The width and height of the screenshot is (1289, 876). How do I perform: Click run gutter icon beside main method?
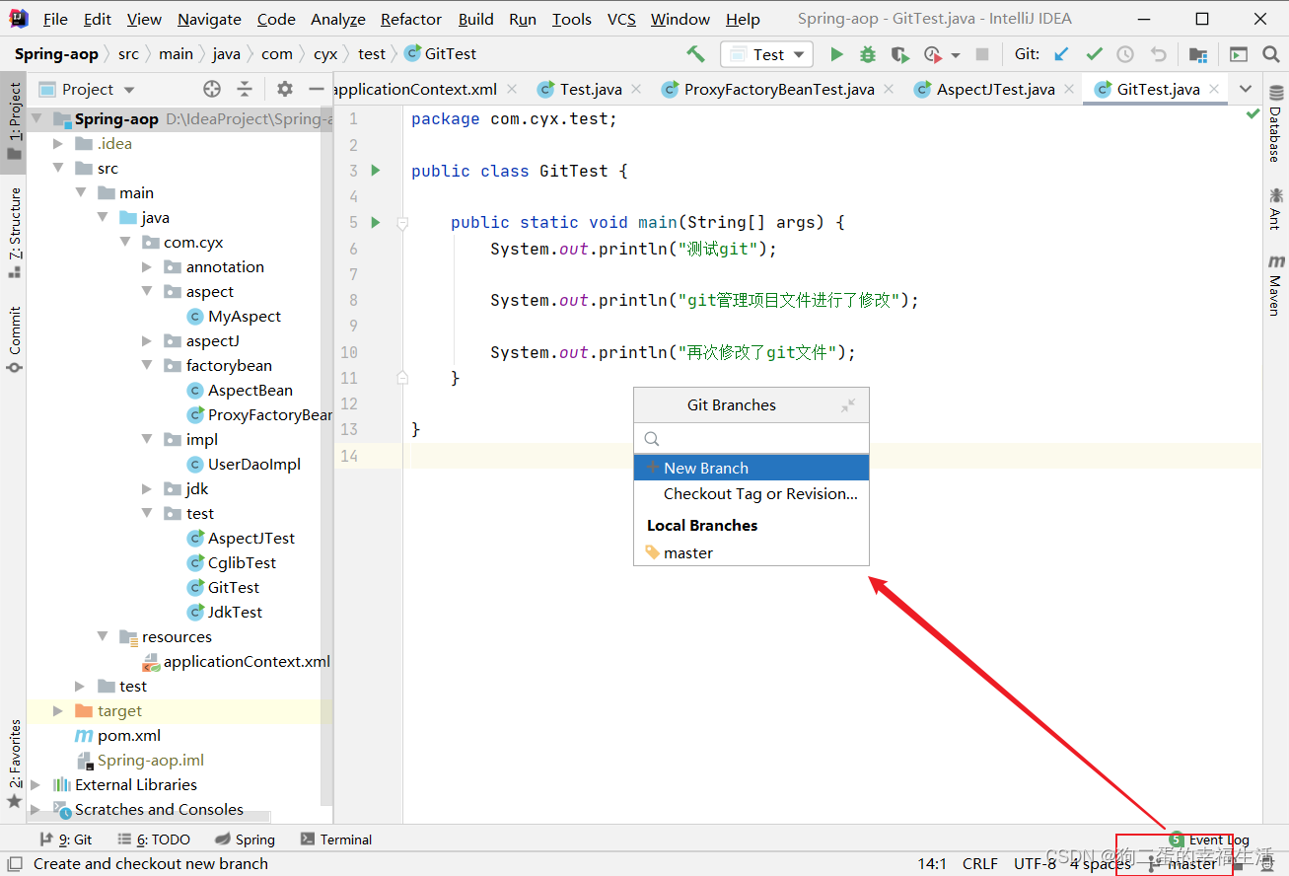coord(375,222)
